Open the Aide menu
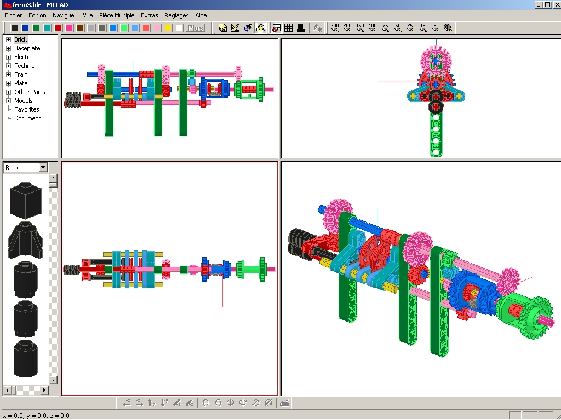This screenshot has width=561, height=420. [x=201, y=15]
